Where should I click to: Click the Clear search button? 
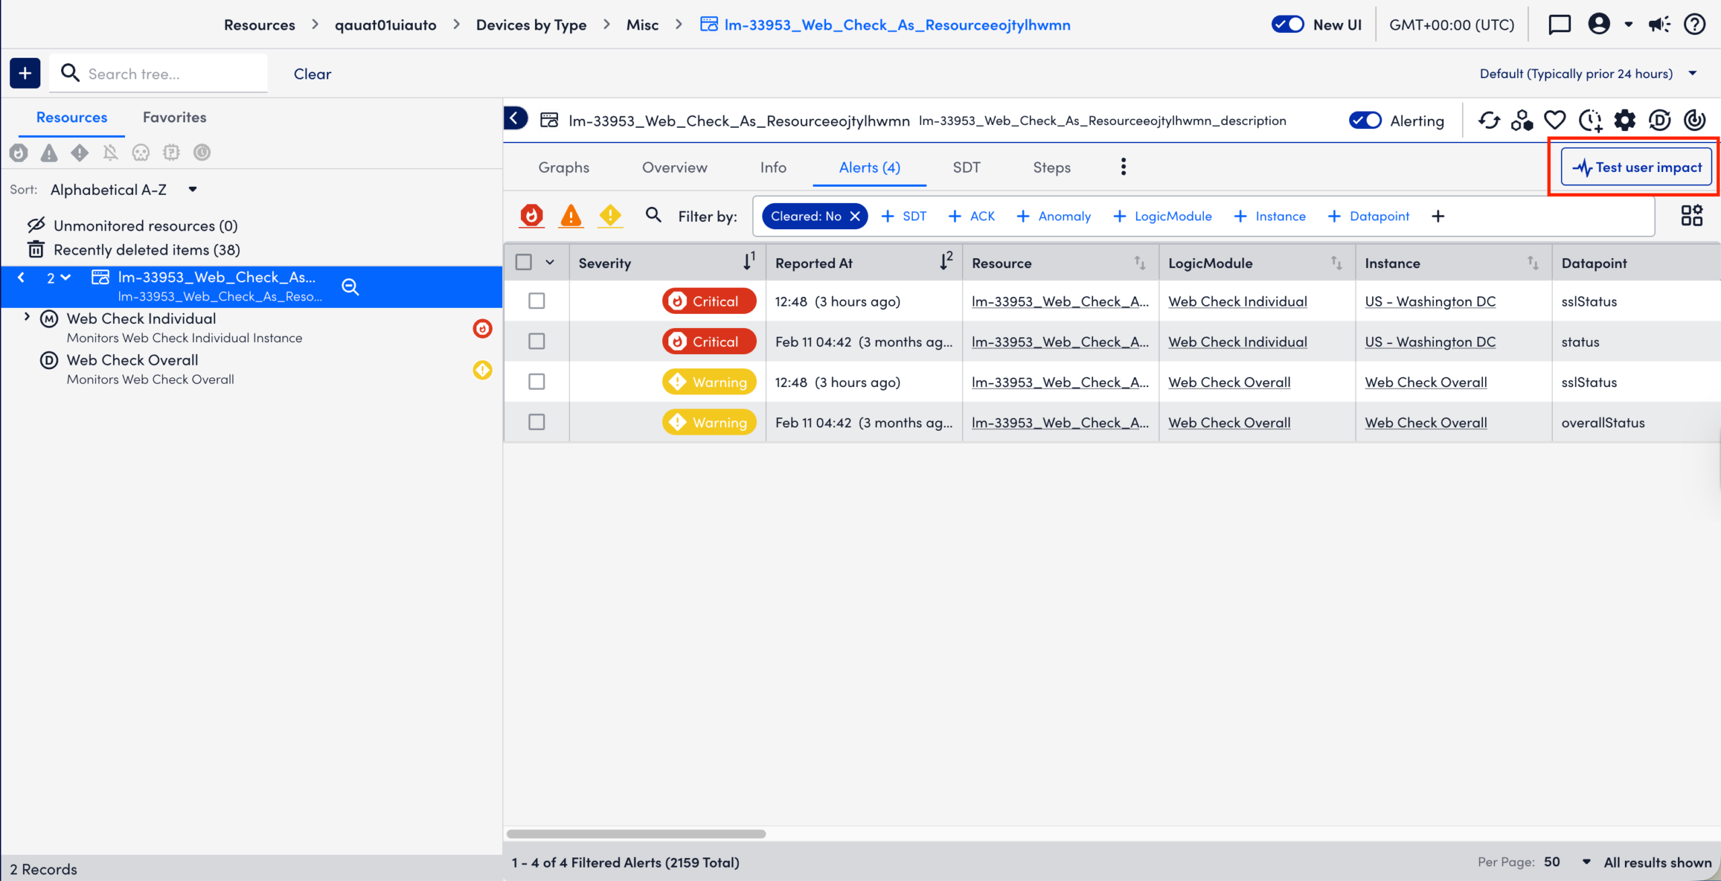point(312,74)
